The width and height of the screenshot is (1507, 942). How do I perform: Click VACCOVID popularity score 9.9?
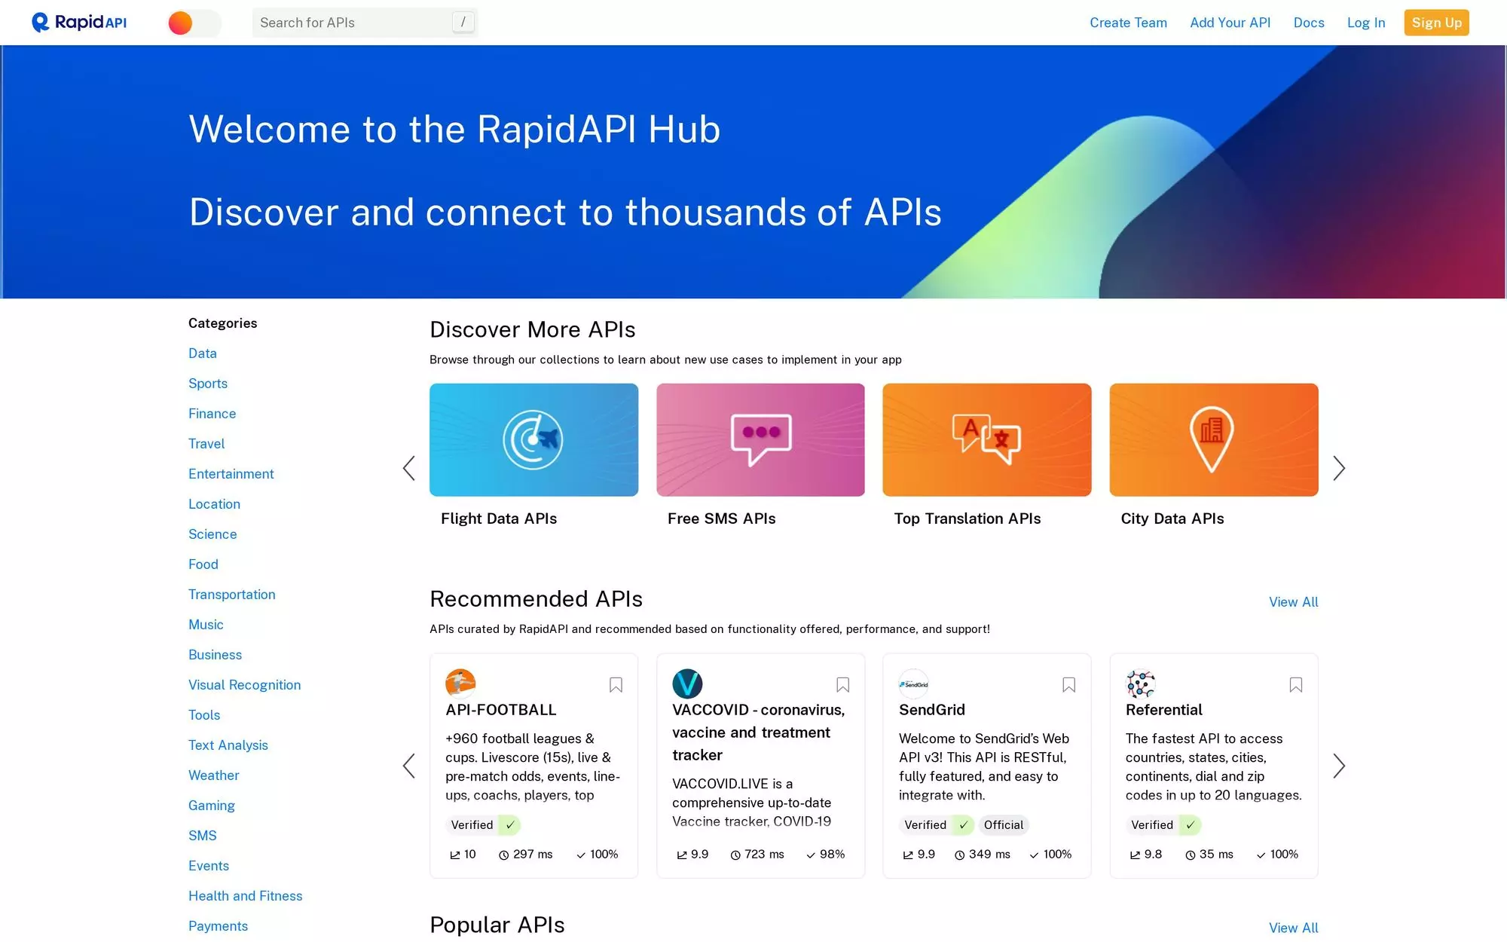[x=692, y=854]
